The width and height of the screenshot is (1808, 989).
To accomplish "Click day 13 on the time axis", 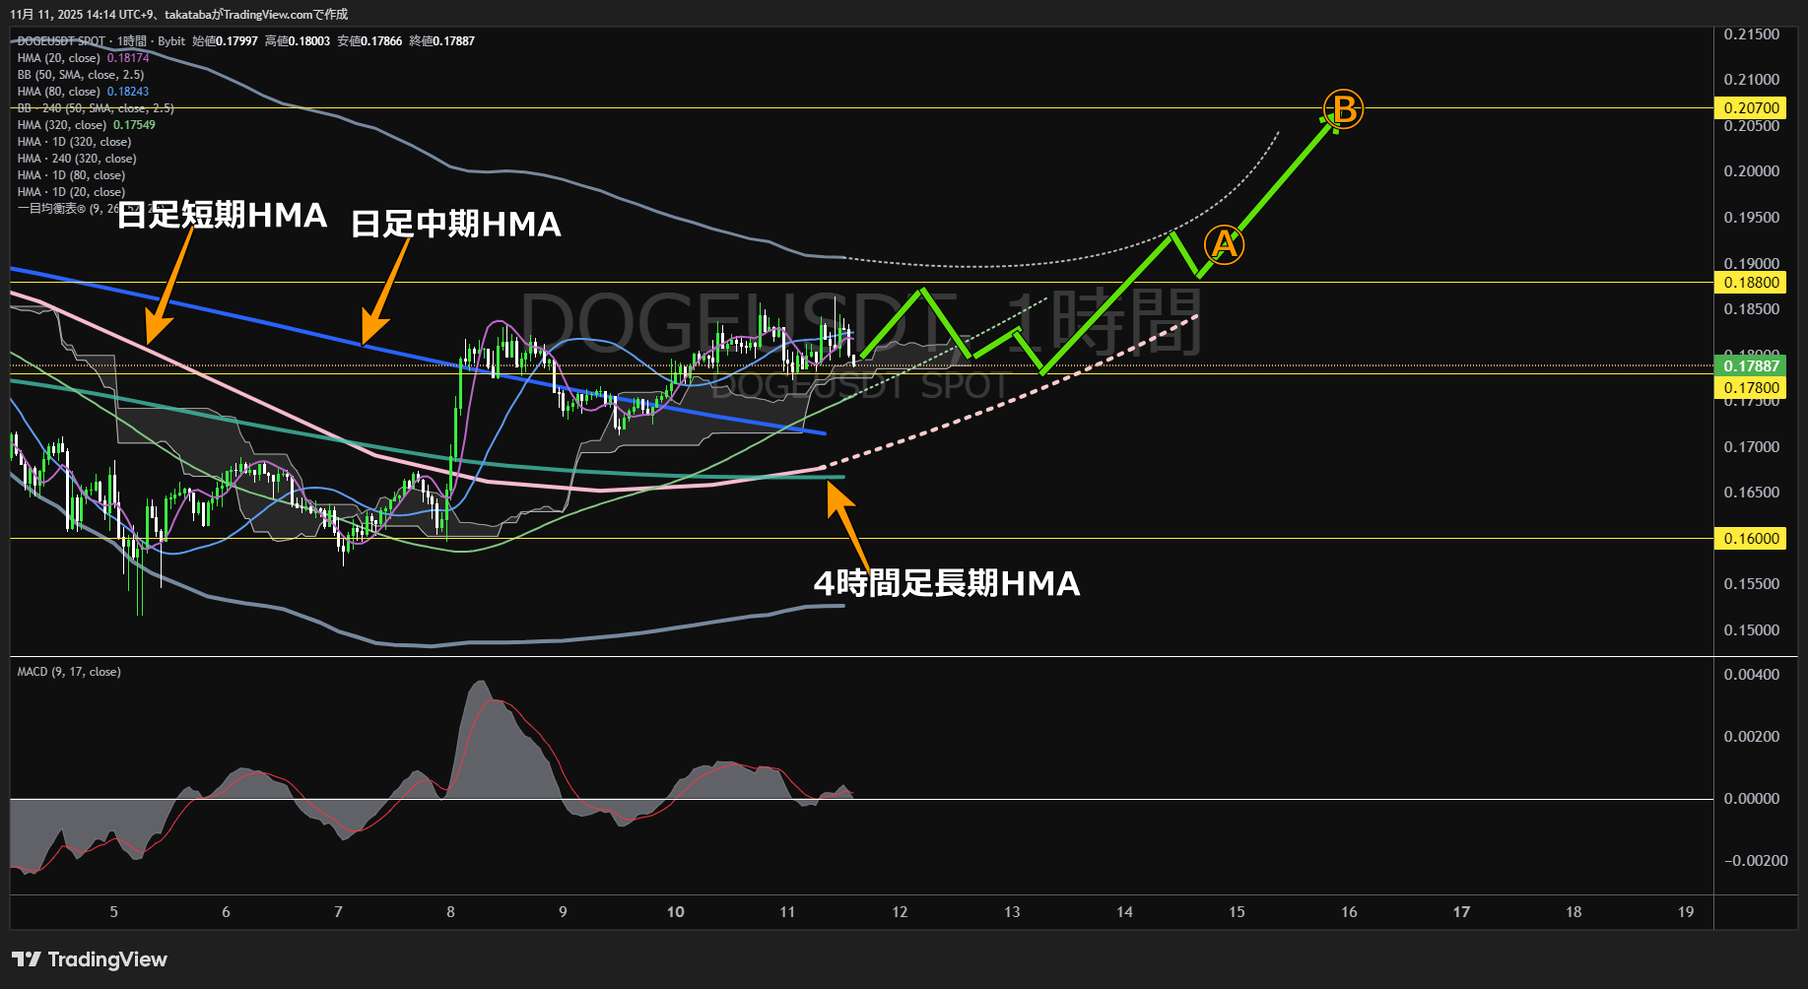I will [x=1012, y=912].
